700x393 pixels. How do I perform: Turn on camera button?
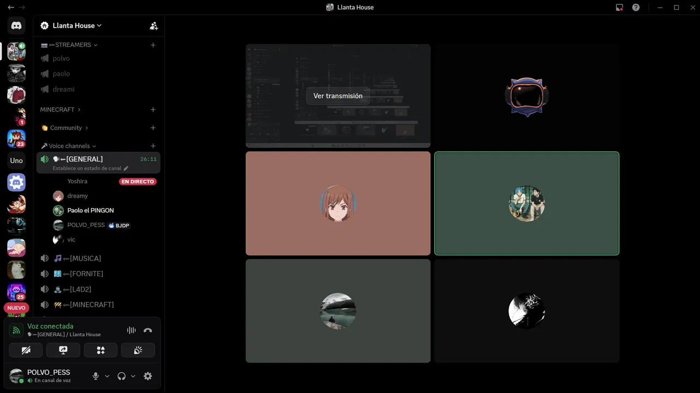(x=26, y=350)
